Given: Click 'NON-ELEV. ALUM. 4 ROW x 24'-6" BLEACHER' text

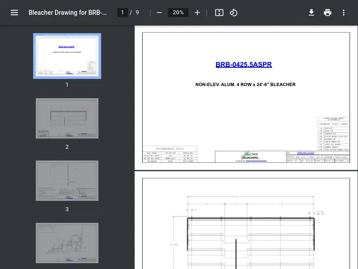Looking at the screenshot, I should 245,85.
